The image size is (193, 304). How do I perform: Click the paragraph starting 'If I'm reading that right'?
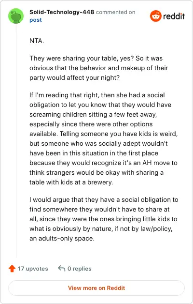[104, 138]
